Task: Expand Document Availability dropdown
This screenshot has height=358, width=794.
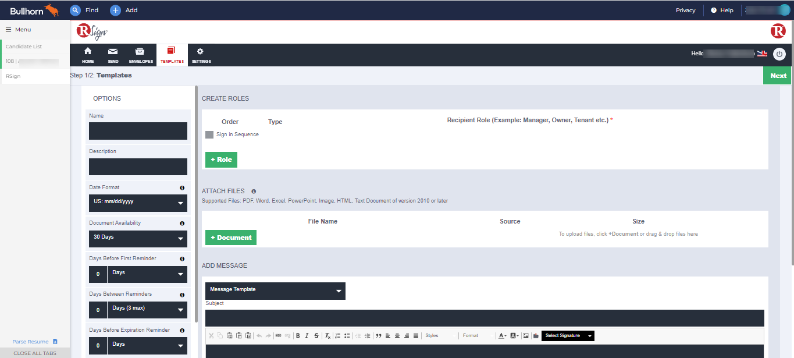Action: point(138,239)
